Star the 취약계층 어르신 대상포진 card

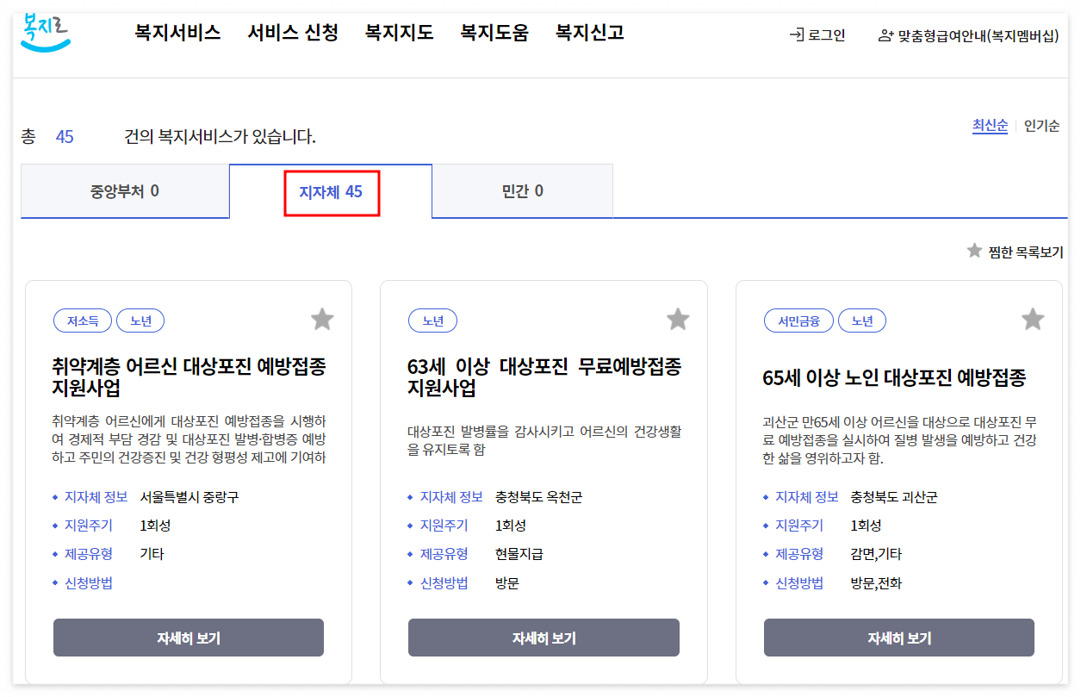tap(322, 320)
